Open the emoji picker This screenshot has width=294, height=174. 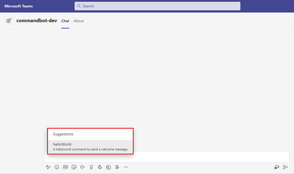tap(57, 167)
